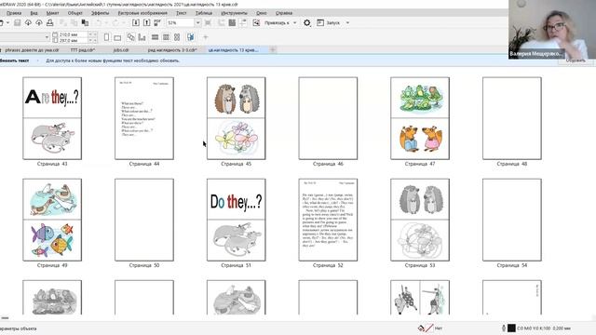Image resolution: width=596 pixels, height=335 pixels.
Task: Click the second grid layout icon in property bar
Action: [x=166, y=37]
